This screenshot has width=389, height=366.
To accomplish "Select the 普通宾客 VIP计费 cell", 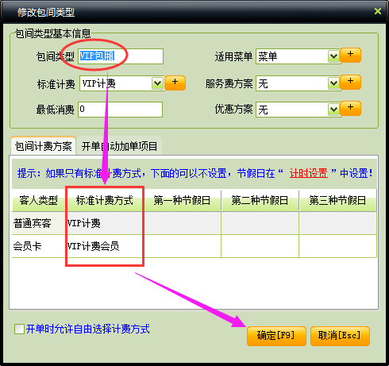I will tap(104, 223).
